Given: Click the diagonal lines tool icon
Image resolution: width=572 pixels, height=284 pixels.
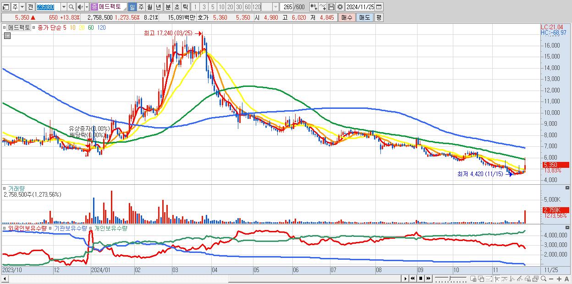Looking at the screenshot, I should tap(520, 279).
